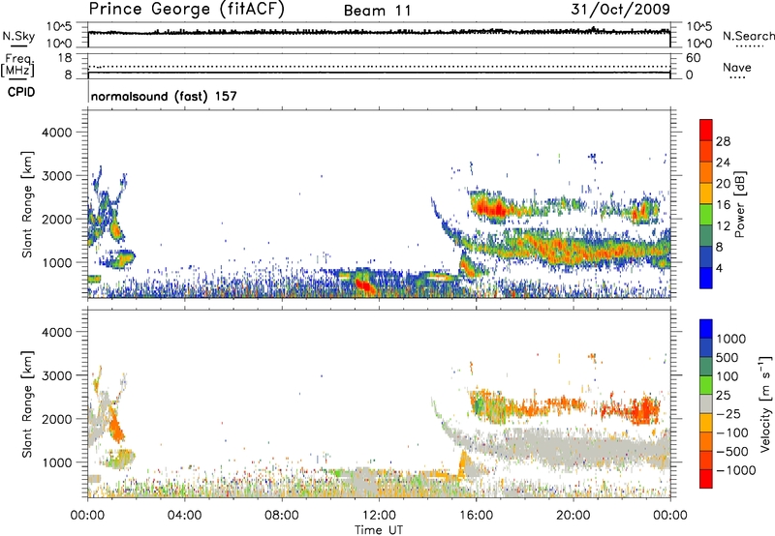Click the "CPID" row label

coord(21,92)
